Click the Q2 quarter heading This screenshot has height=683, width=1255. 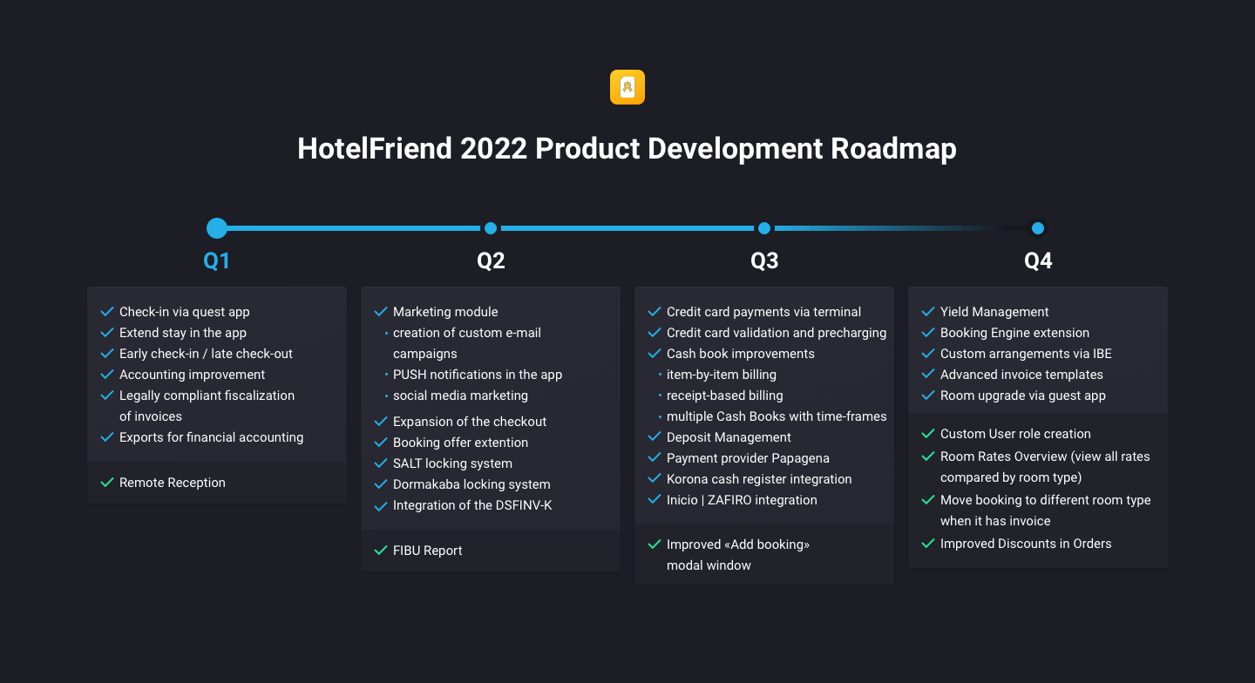491,260
